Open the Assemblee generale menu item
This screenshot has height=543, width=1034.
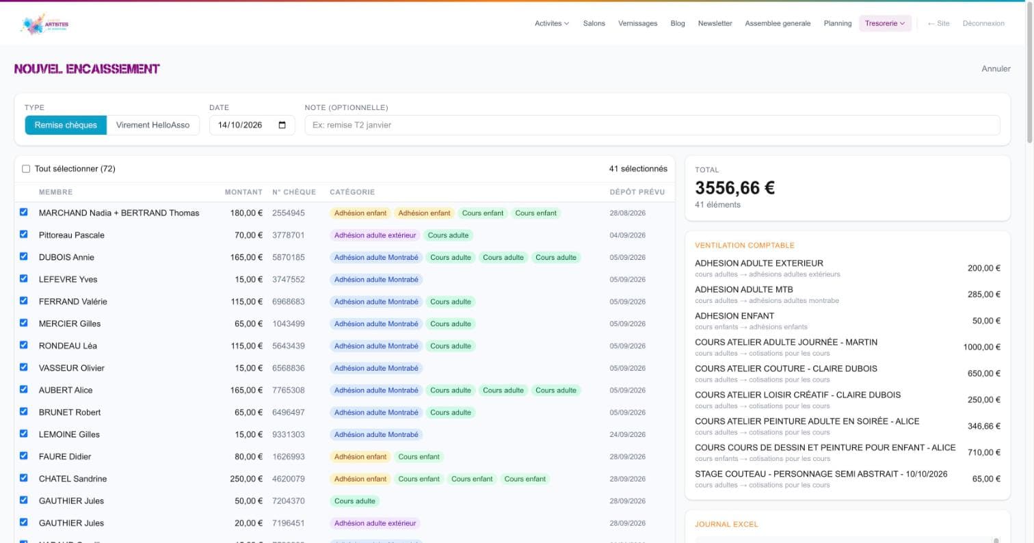pos(778,23)
